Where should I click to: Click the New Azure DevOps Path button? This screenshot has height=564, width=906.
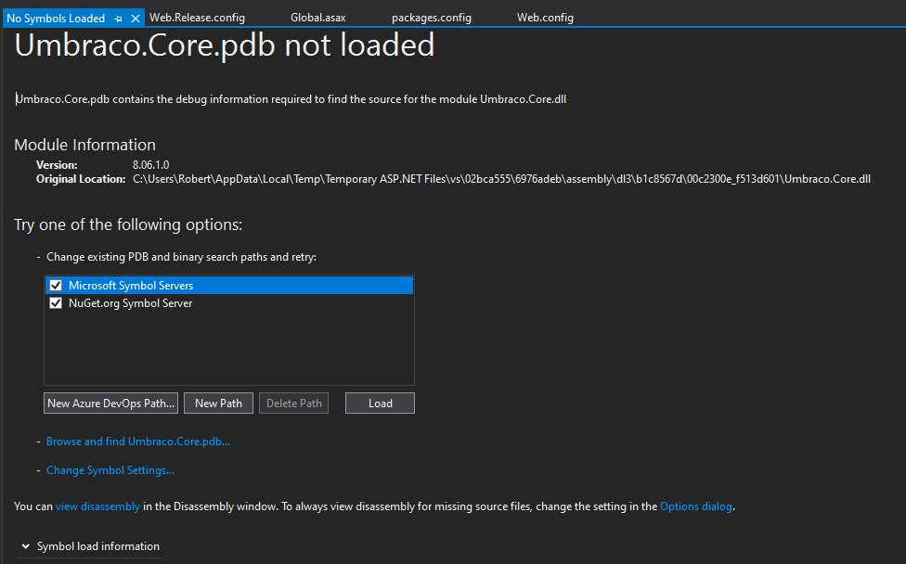tap(111, 403)
